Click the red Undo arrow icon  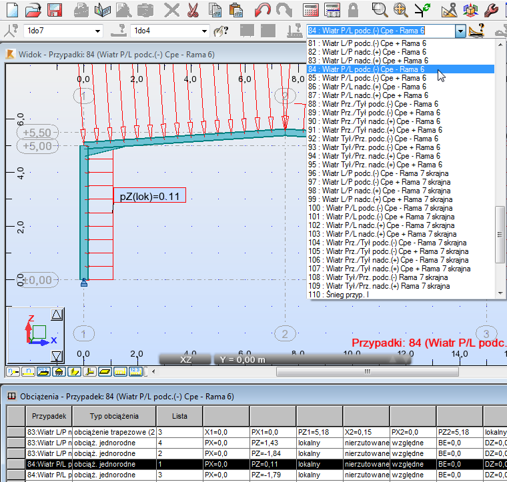262,10
